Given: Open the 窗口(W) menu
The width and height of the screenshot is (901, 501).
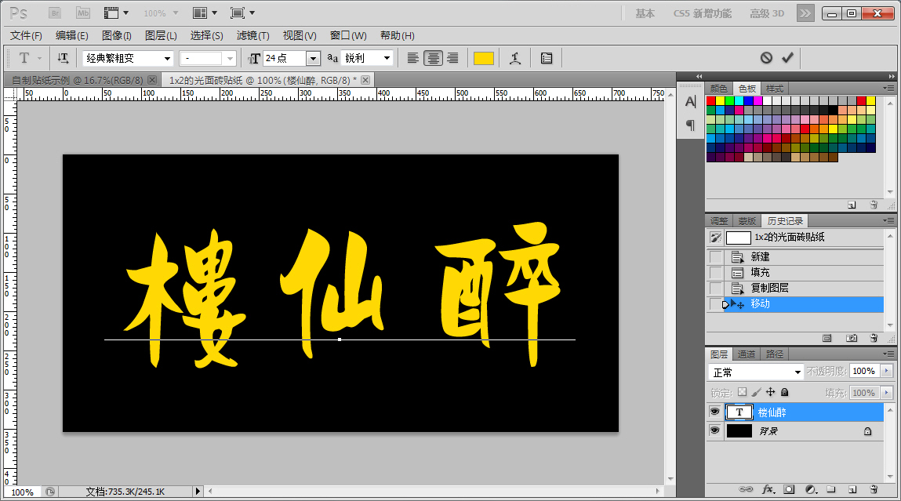Looking at the screenshot, I should coord(348,35).
